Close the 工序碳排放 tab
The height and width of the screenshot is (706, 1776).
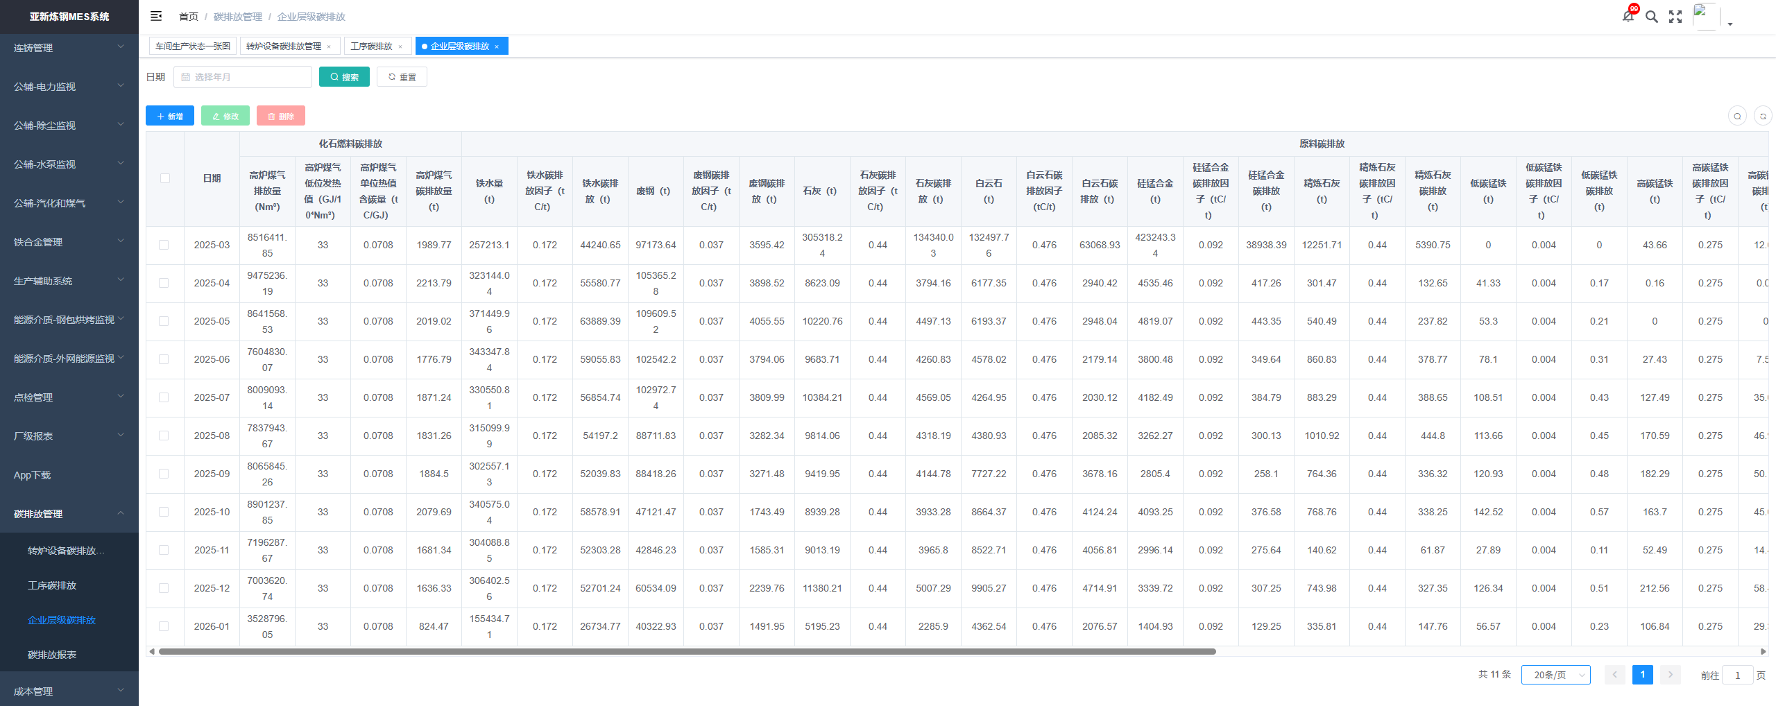[400, 46]
